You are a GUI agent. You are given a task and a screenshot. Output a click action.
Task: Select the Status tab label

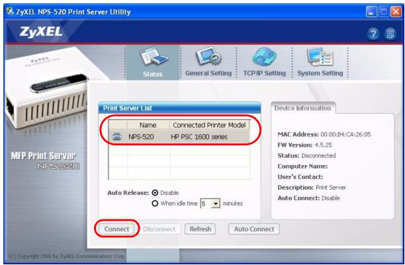click(x=153, y=74)
